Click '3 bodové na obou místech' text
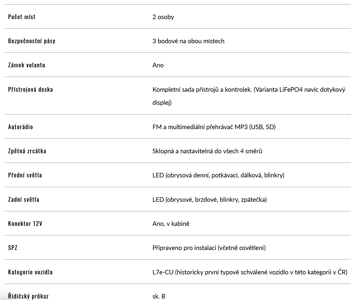Screen dimensions: 354x300 point(188,41)
